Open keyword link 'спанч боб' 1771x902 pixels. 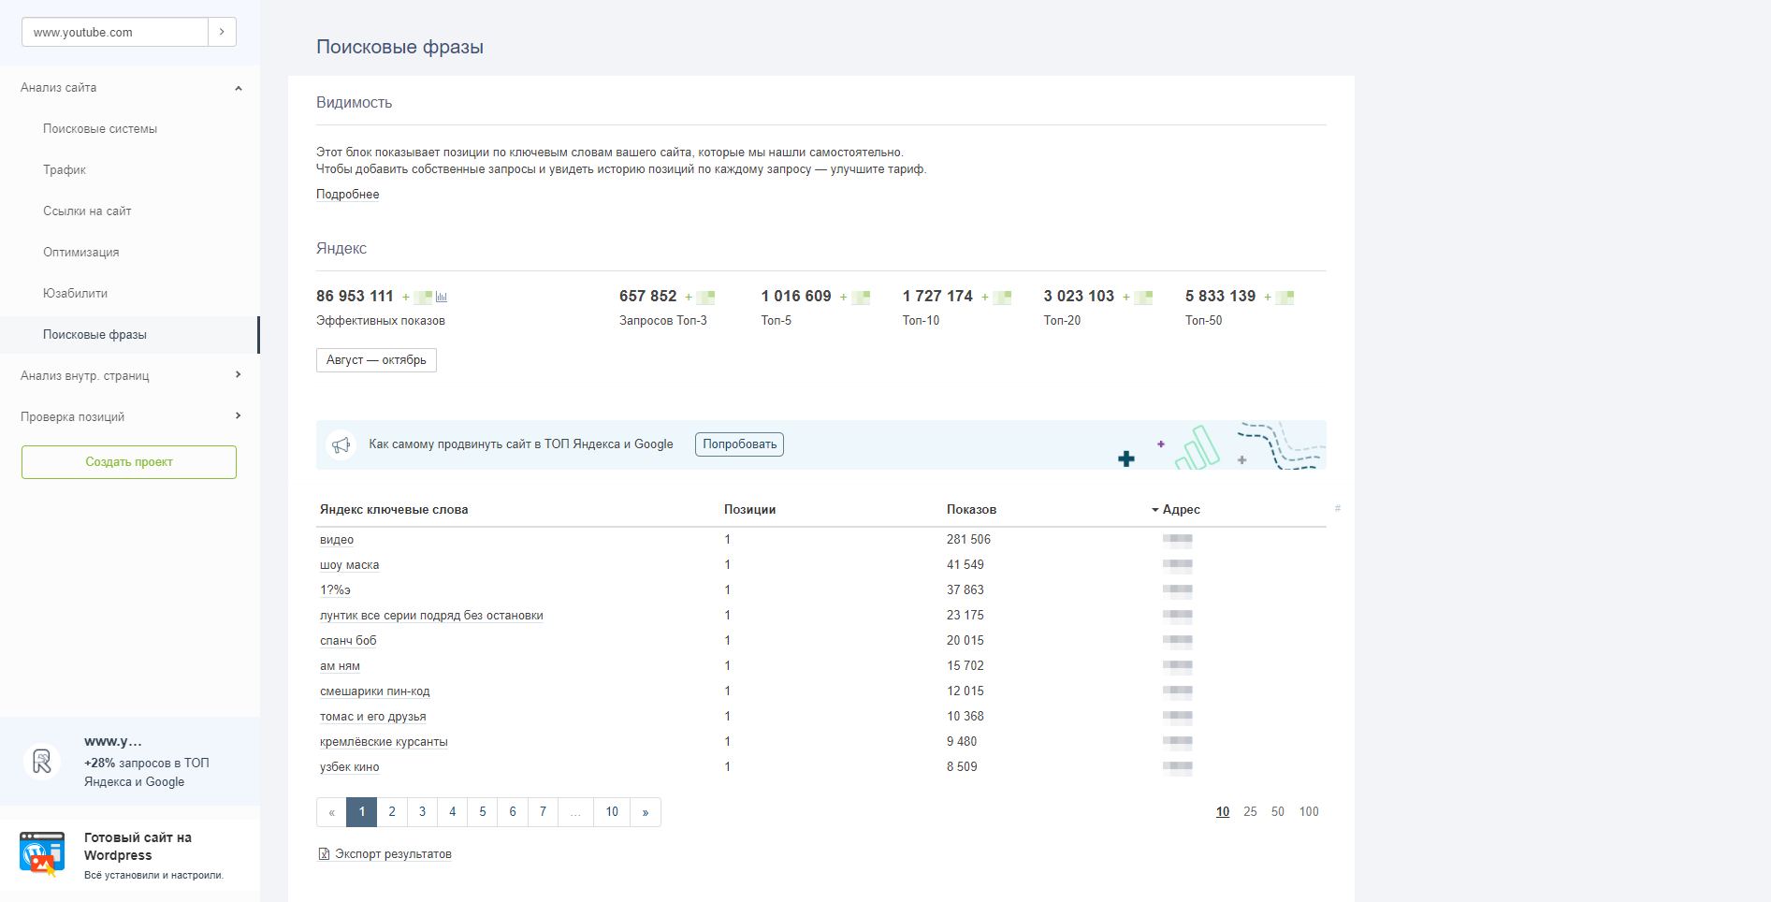click(348, 641)
